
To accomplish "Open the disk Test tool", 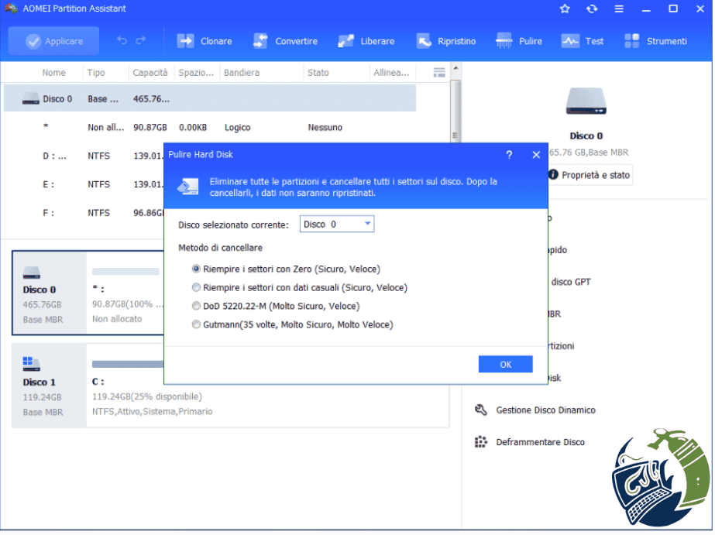I will (x=583, y=41).
